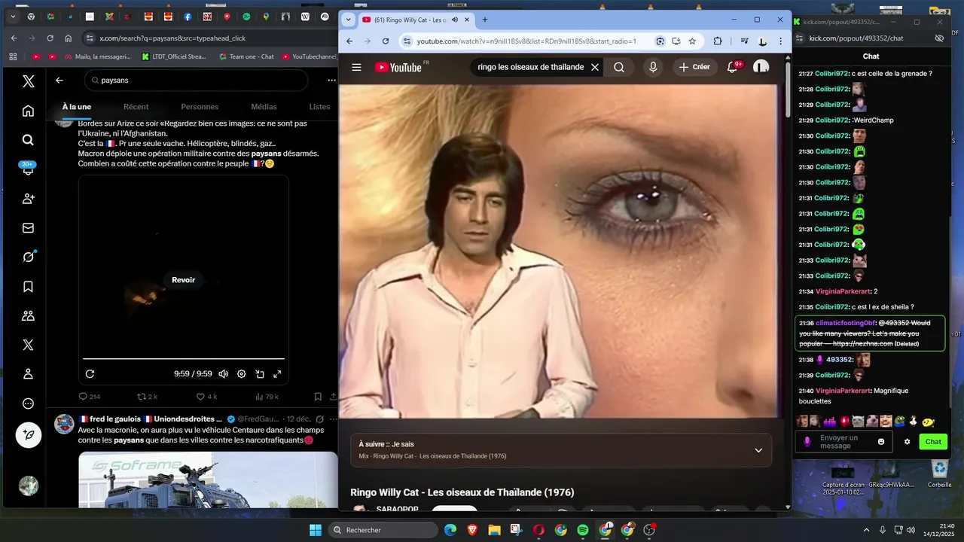
Task: Reply to the tweet with 214 replies
Action: pos(89,397)
